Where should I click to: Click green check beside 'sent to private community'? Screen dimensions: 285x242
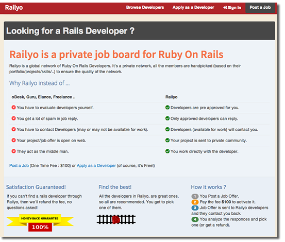(x=167, y=141)
